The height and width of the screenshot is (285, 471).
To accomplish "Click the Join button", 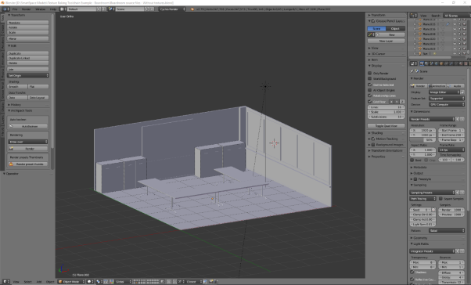I will coord(28,69).
